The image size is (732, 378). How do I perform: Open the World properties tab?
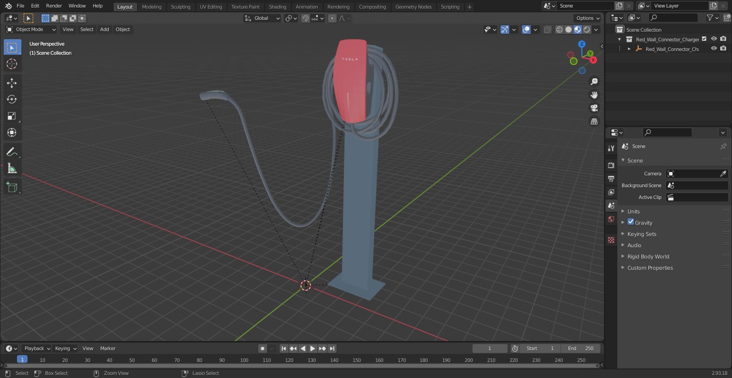pyautogui.click(x=611, y=219)
